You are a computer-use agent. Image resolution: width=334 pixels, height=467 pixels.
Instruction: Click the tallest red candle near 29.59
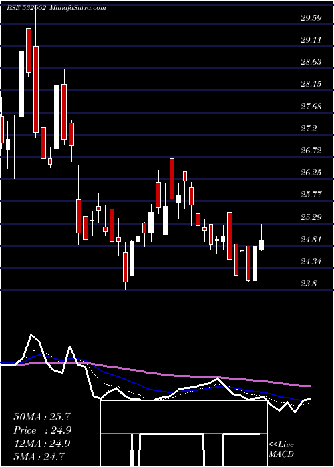pos(36,89)
